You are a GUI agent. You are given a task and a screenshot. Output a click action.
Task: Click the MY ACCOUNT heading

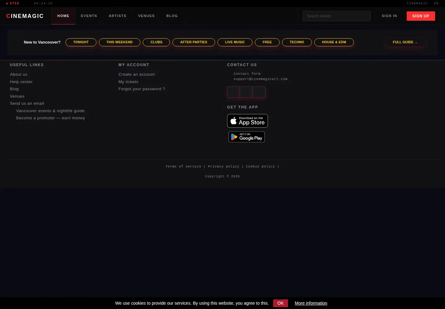pyautogui.click(x=134, y=65)
